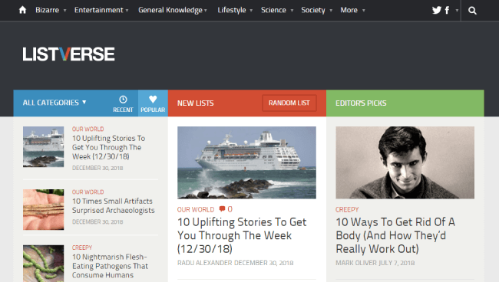
Task: Open the Lifestyle menu item
Action: point(232,10)
